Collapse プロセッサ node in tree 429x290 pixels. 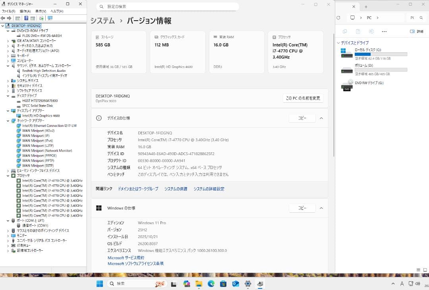click(x=8, y=175)
